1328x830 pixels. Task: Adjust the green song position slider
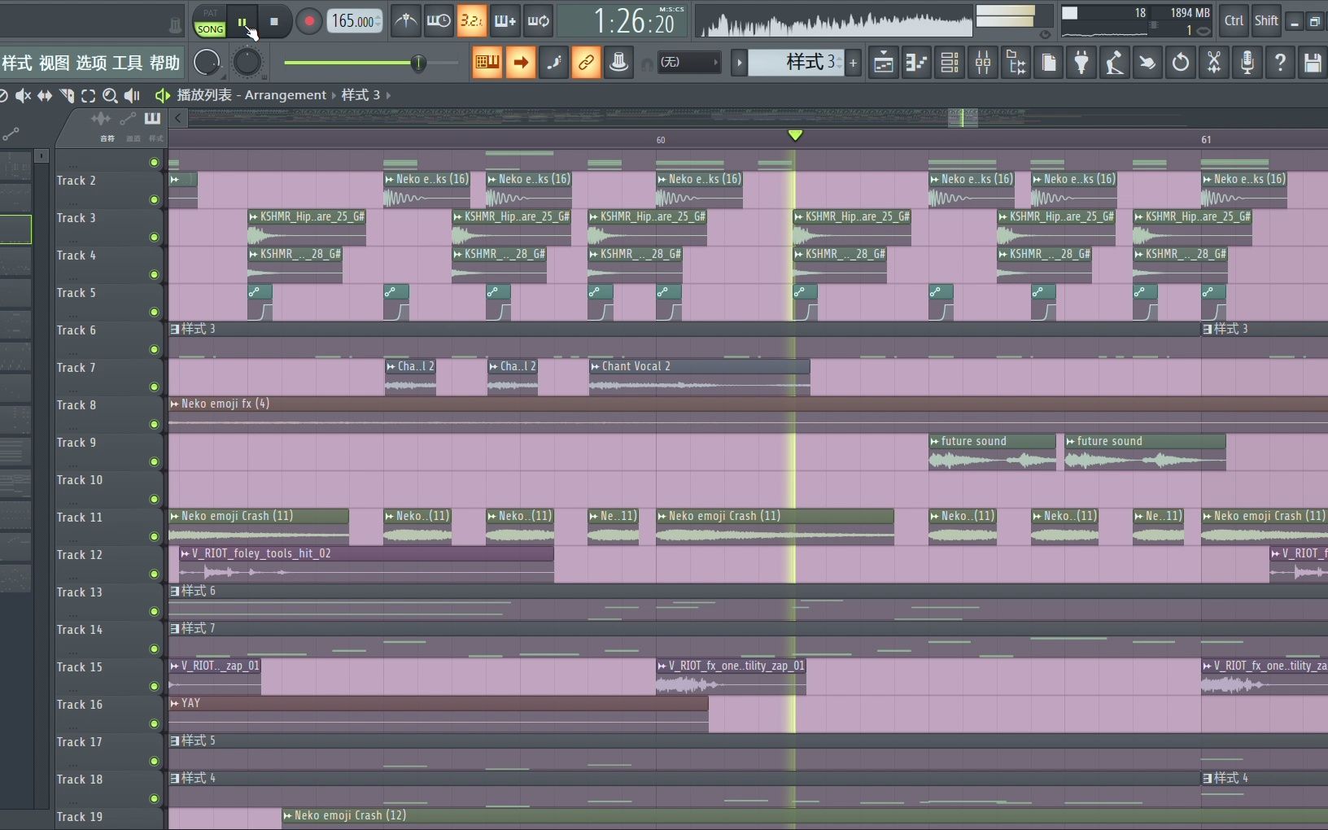pos(418,63)
